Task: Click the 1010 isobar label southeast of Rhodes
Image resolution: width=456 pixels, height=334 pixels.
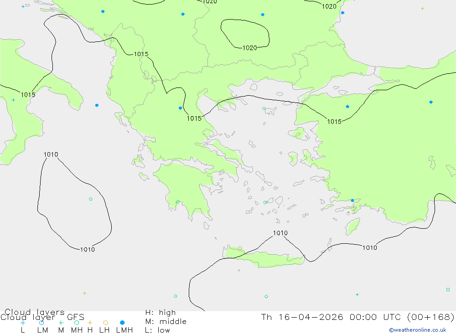Action: pyautogui.click(x=370, y=248)
